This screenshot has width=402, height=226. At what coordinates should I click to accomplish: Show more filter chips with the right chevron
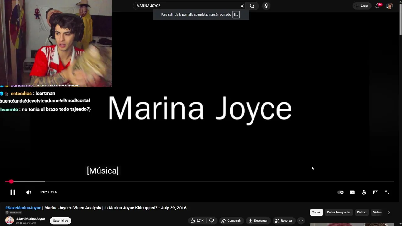389,213
